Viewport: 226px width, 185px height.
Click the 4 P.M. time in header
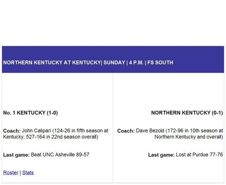coord(136,63)
